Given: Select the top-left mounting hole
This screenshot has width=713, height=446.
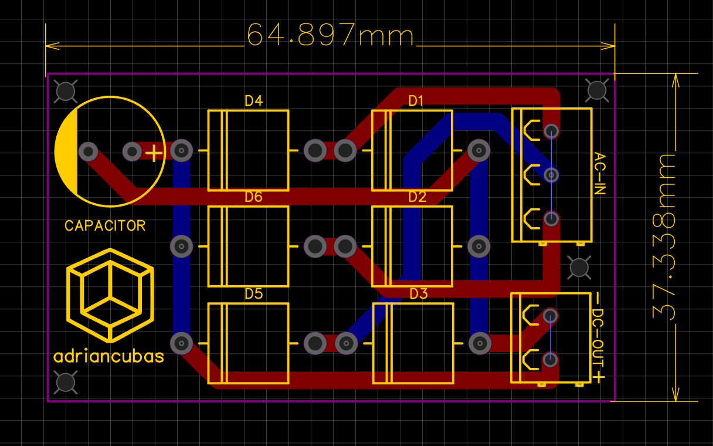Looking at the screenshot, I should (66, 91).
